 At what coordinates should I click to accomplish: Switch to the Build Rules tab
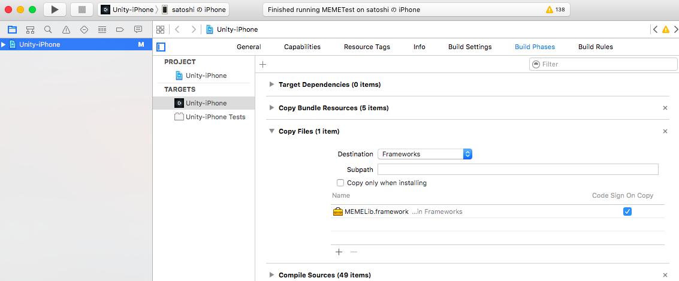click(x=596, y=47)
